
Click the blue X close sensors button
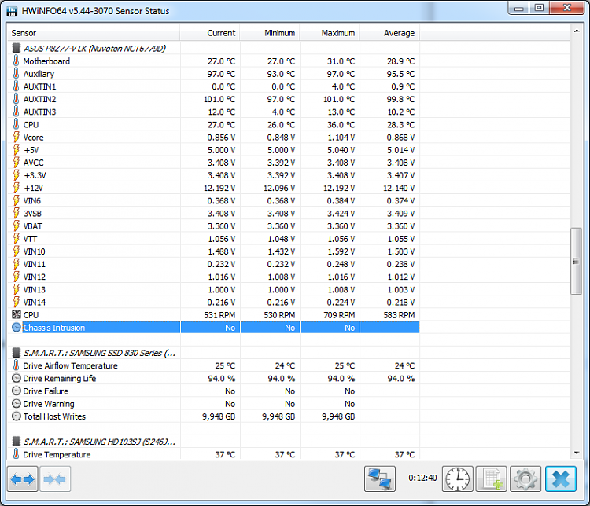click(561, 479)
